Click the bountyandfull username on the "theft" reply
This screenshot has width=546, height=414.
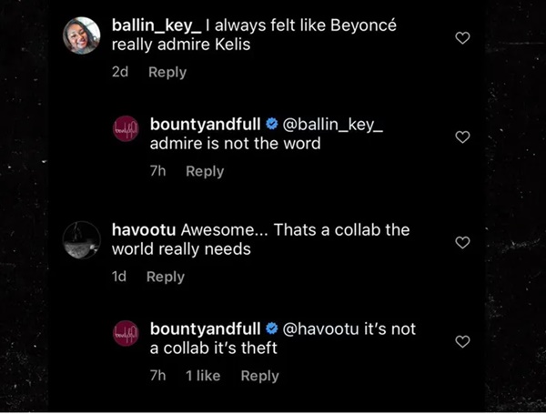pos(205,328)
